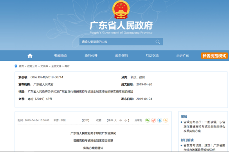This screenshot has height=152, width=229.
Task: Share to WeChat via green icon
Action: click(x=148, y=120)
